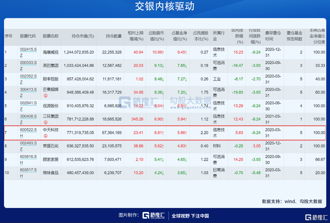This screenshot has width=330, height=223.
Task: Open stock code link 300413.SZ
Action: [28, 92]
